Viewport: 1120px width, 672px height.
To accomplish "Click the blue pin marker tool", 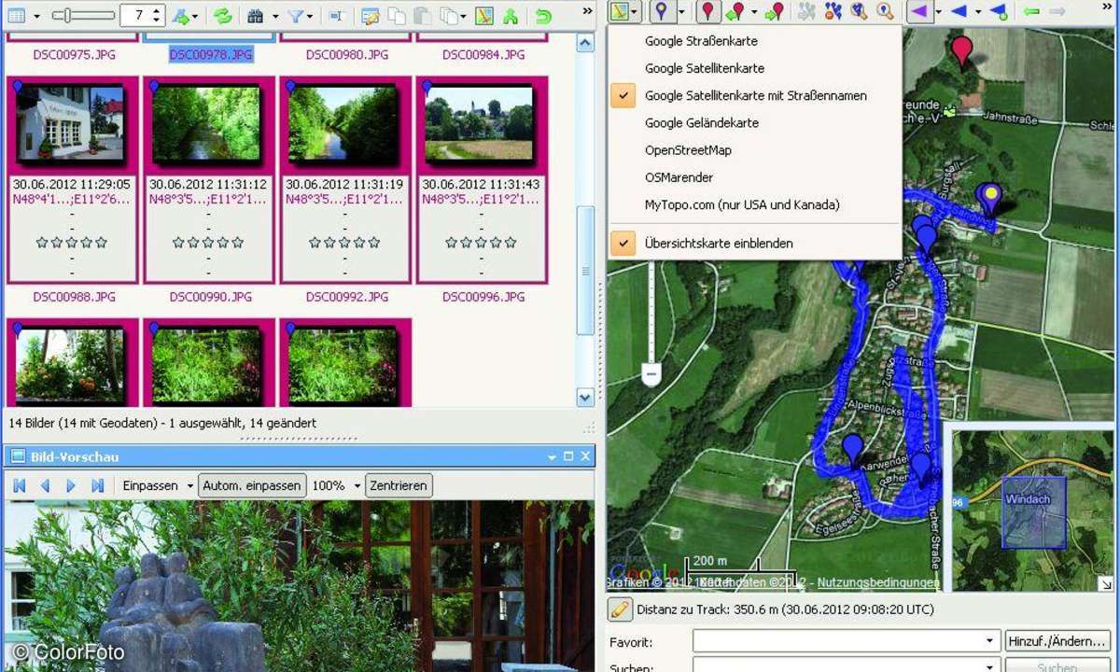I will (x=661, y=12).
